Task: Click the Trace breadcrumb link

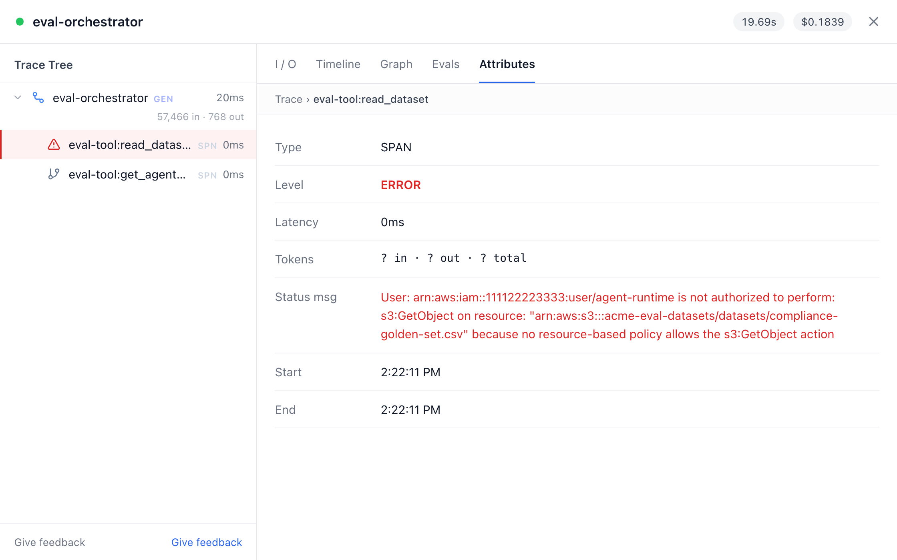Action: [x=288, y=99]
